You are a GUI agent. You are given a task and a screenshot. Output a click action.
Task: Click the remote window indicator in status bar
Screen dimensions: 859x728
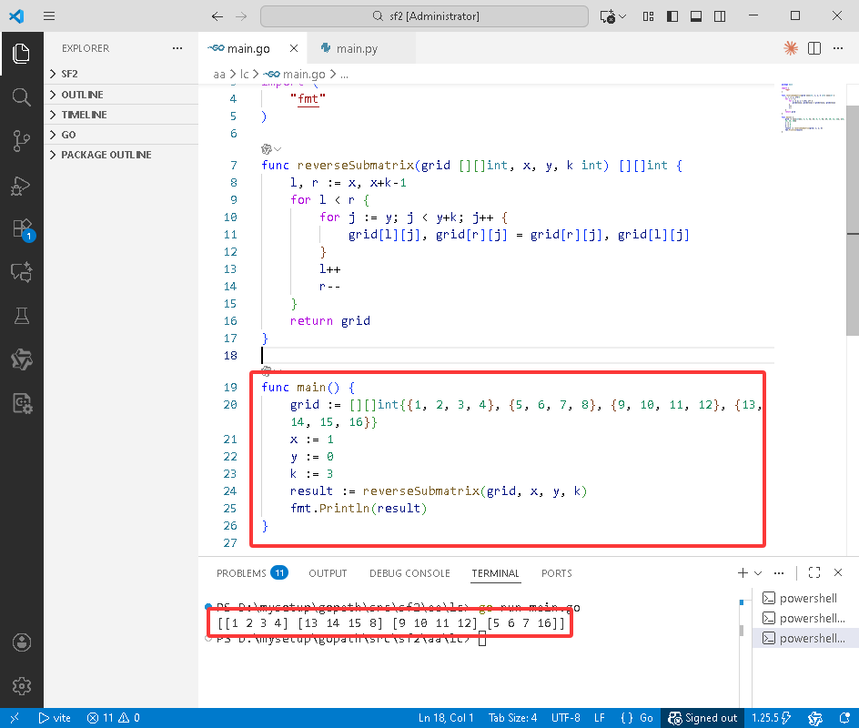tap(15, 718)
